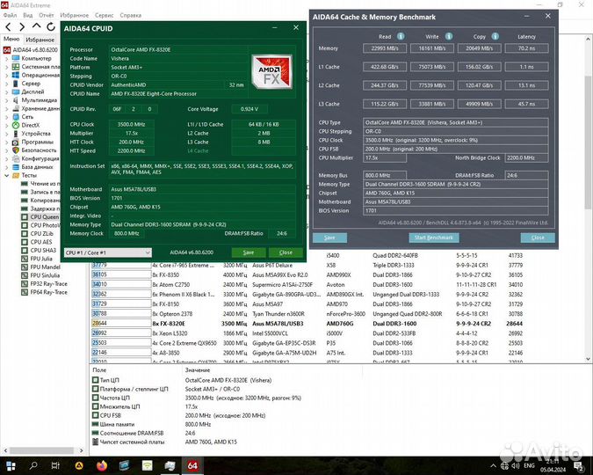Click the 8x FX-8320E result row

[307, 324]
